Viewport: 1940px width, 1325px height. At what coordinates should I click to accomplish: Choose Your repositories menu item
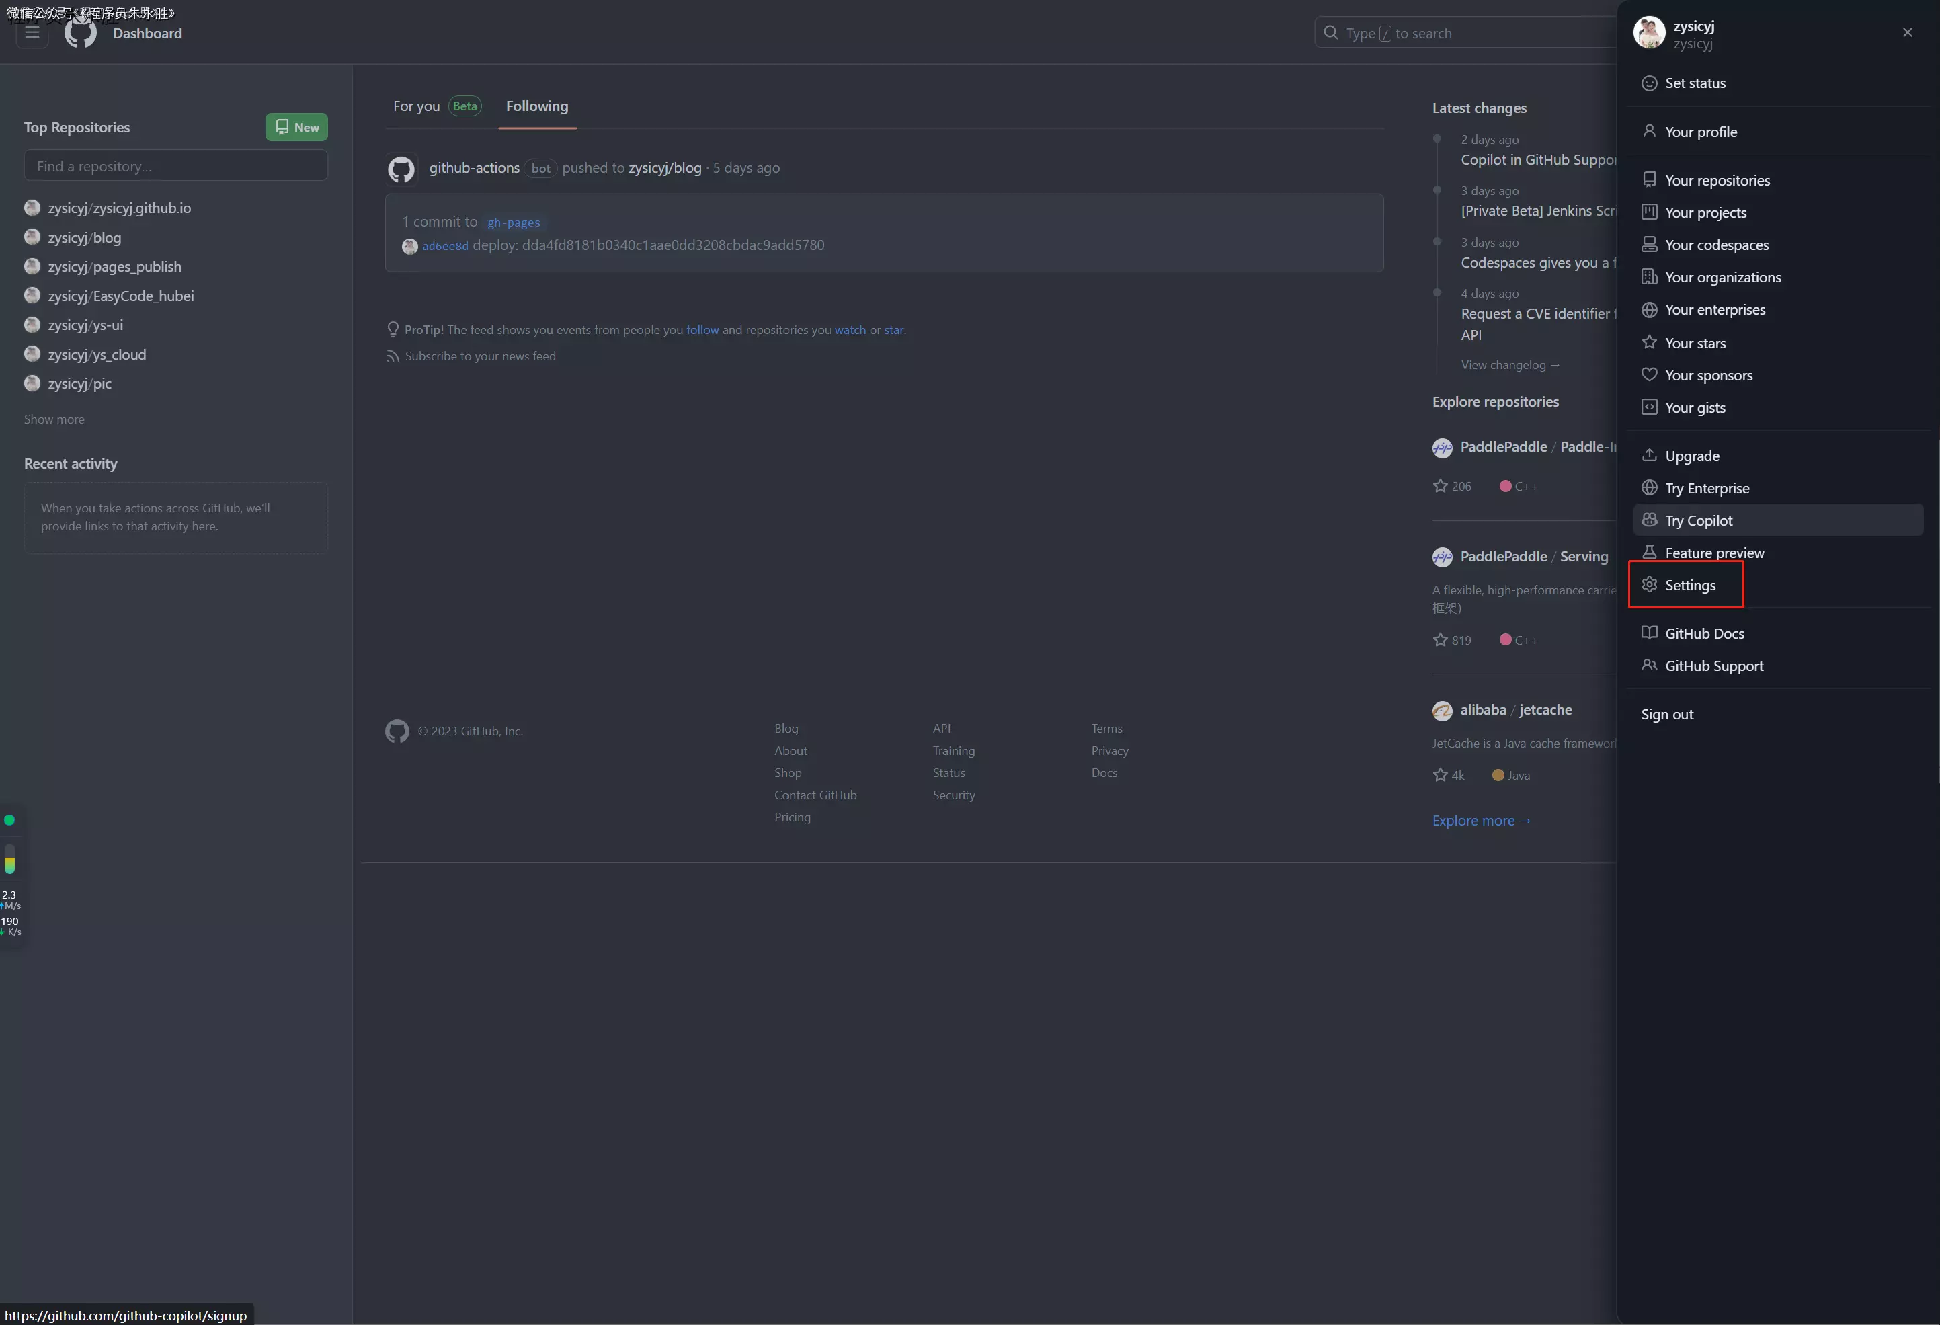click(x=1716, y=180)
